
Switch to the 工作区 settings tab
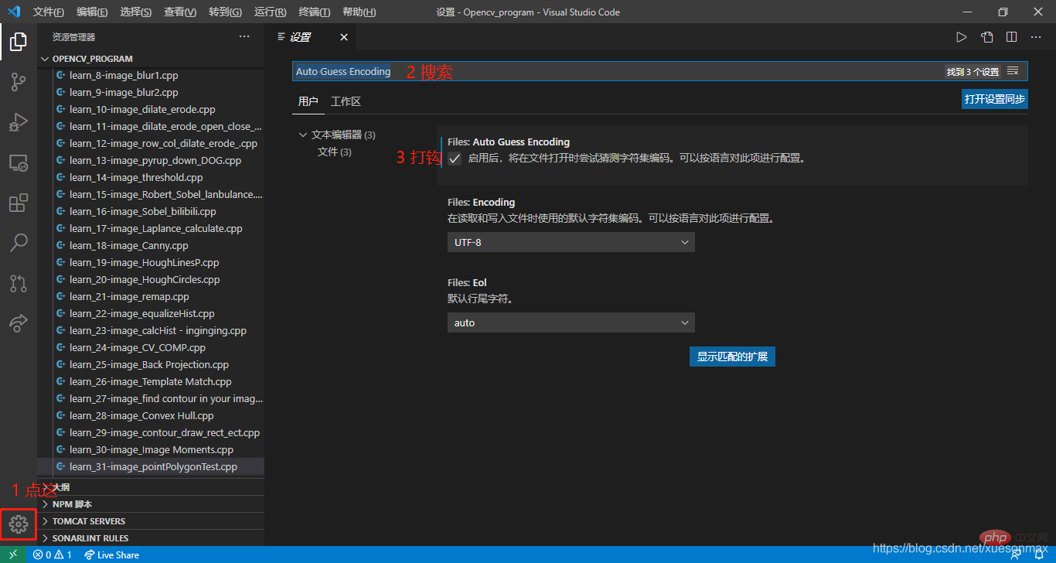(346, 101)
